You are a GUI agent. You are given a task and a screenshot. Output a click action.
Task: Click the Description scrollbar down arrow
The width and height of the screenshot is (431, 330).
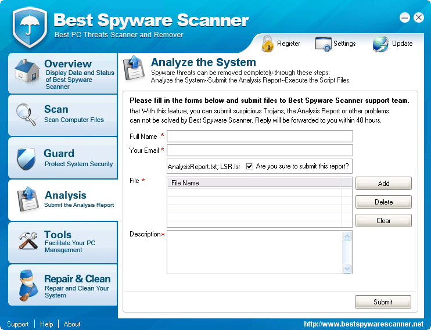click(347, 268)
